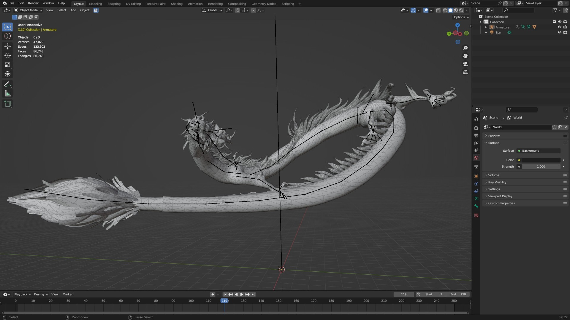Image resolution: width=570 pixels, height=320 pixels.
Task: Hide Sun in viewport
Action: pyautogui.click(x=560, y=32)
